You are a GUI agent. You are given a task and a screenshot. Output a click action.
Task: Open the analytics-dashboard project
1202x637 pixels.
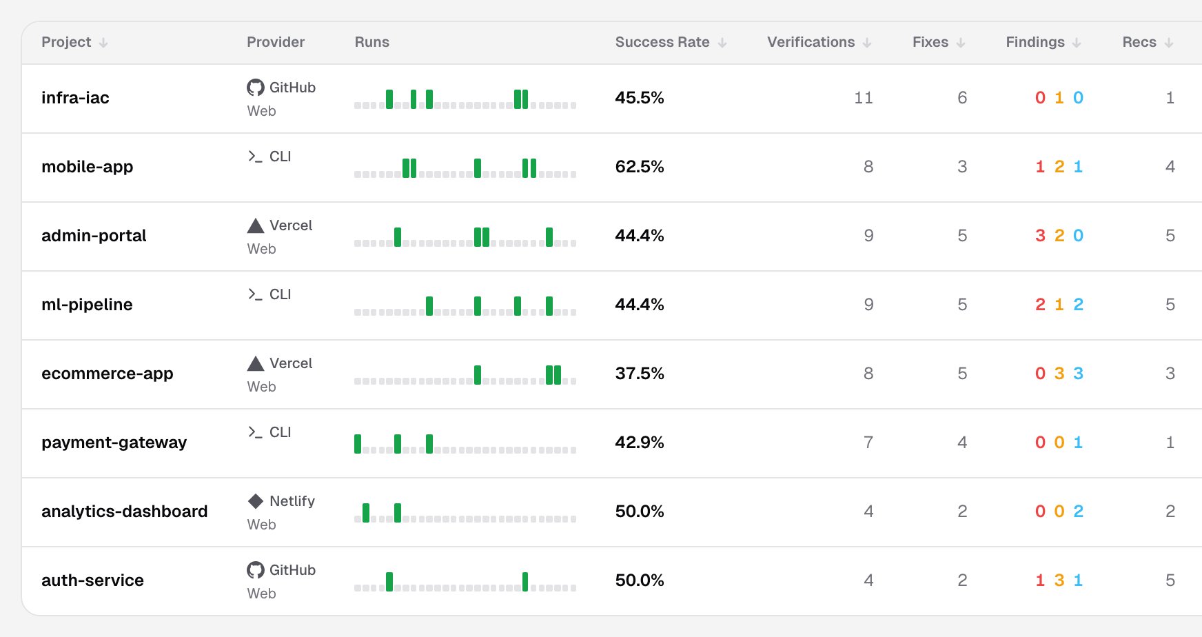tap(125, 512)
